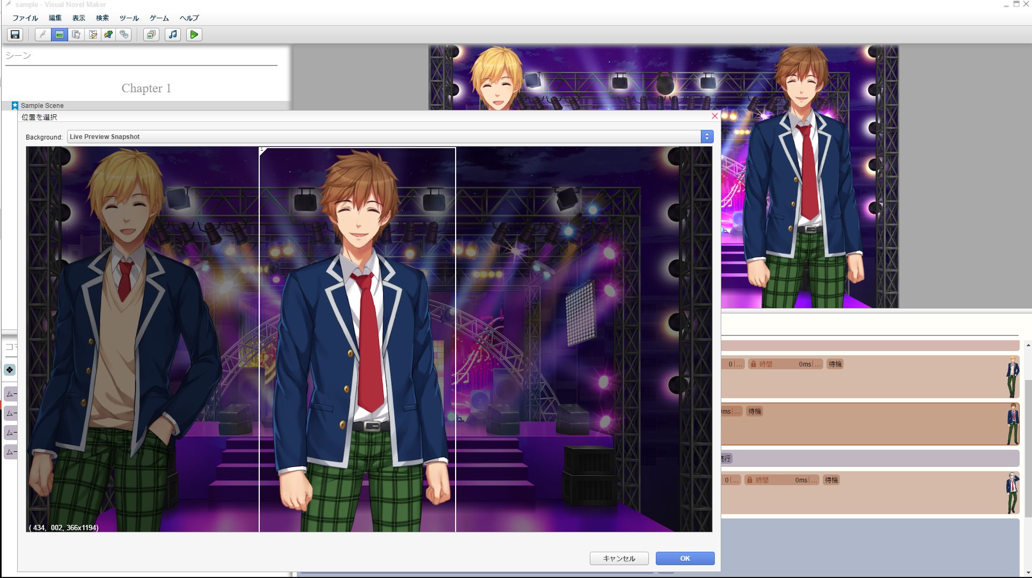Select the feather quill toolbar icon
Viewport: 1032px width, 578px height.
pyautogui.click(x=43, y=35)
